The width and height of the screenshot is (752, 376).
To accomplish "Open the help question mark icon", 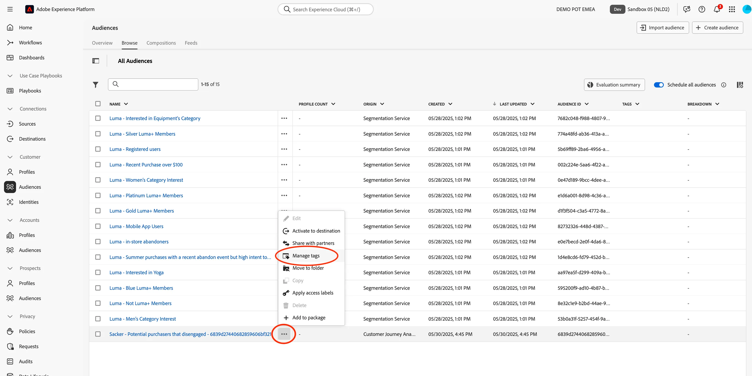I will 702,9.
